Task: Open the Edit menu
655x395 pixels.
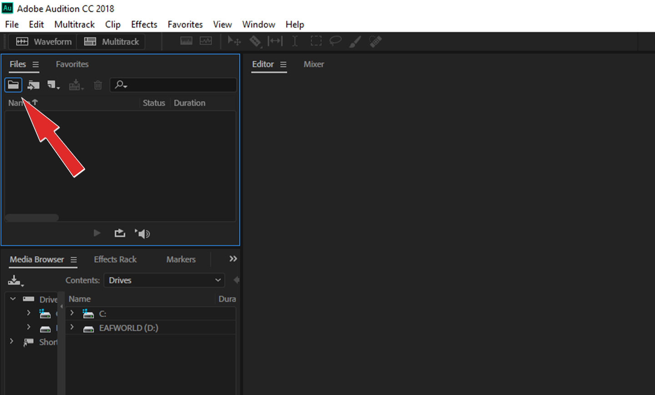Action: pyautogui.click(x=36, y=25)
